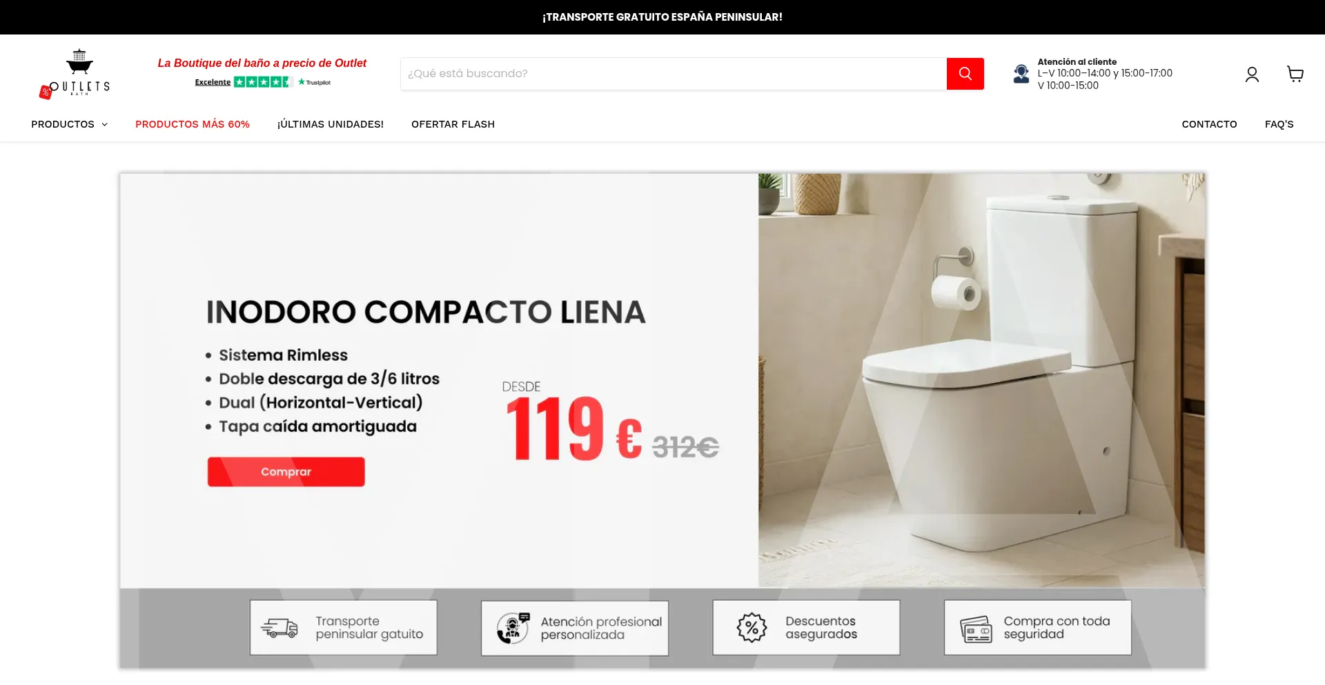Open the FAQ'S page
This screenshot has width=1325, height=685.
click(1279, 124)
